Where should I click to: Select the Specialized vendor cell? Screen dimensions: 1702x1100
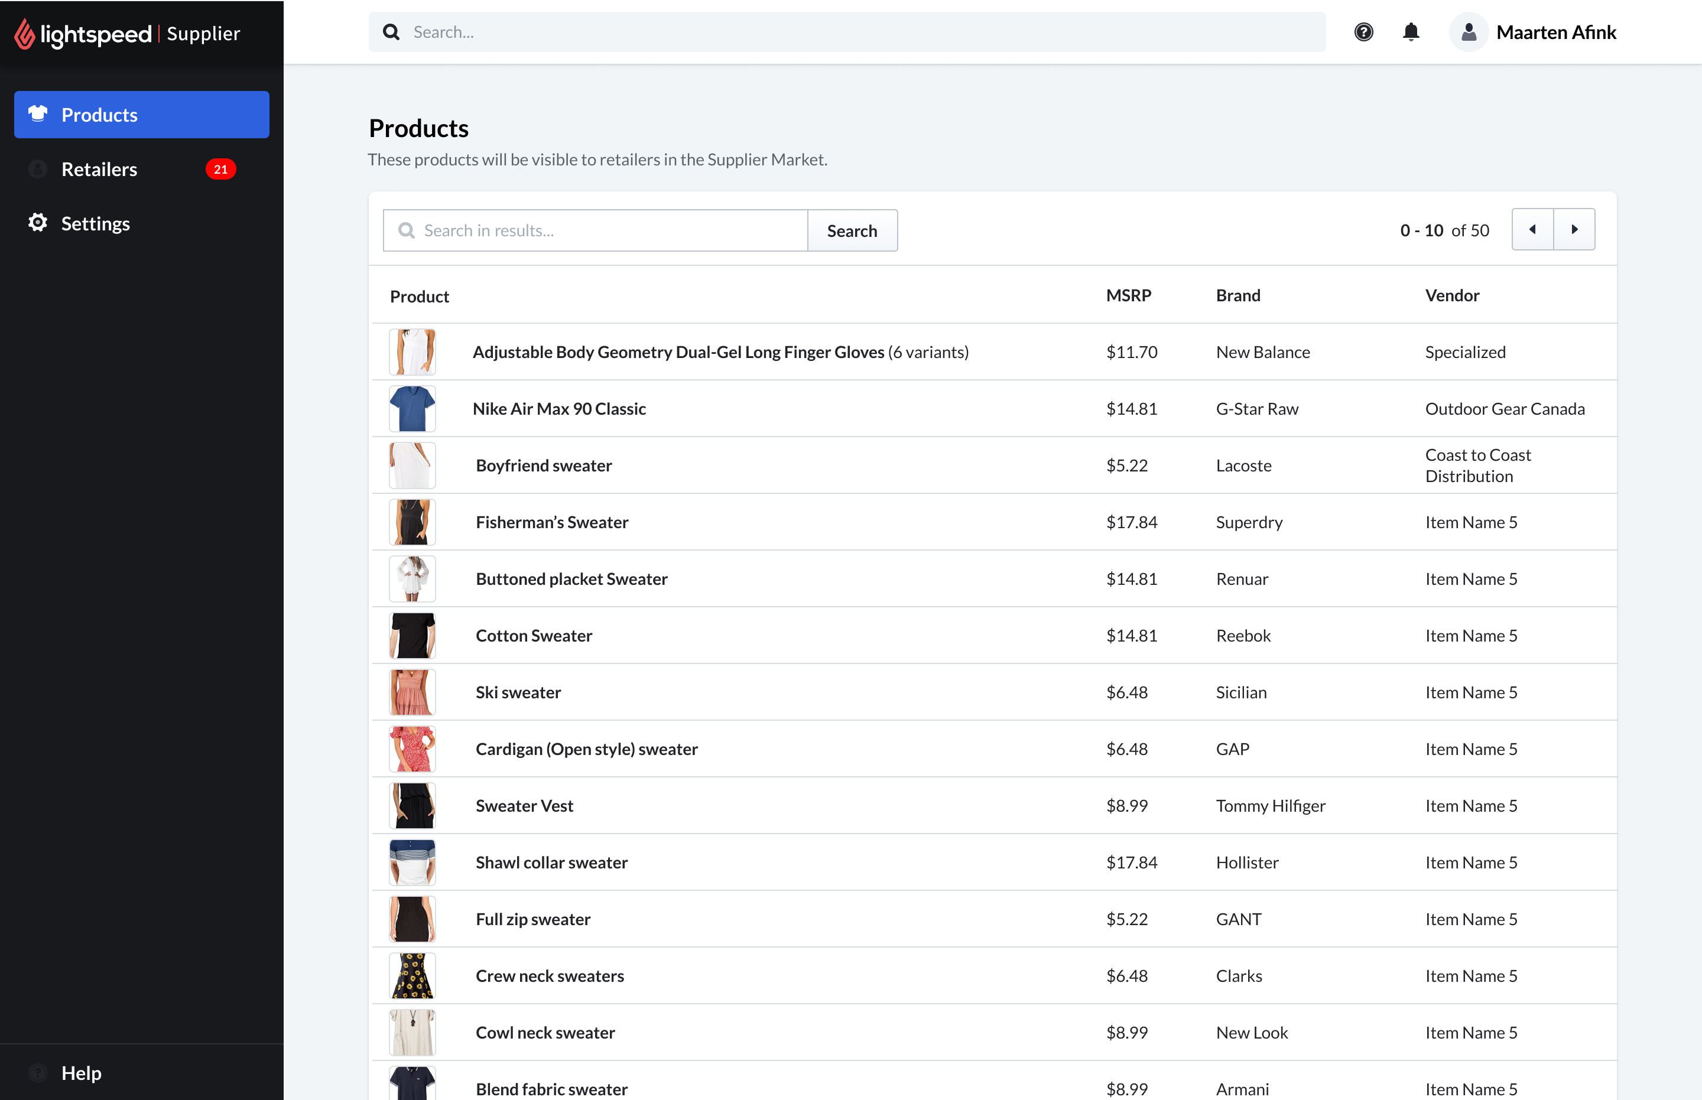pos(1465,352)
